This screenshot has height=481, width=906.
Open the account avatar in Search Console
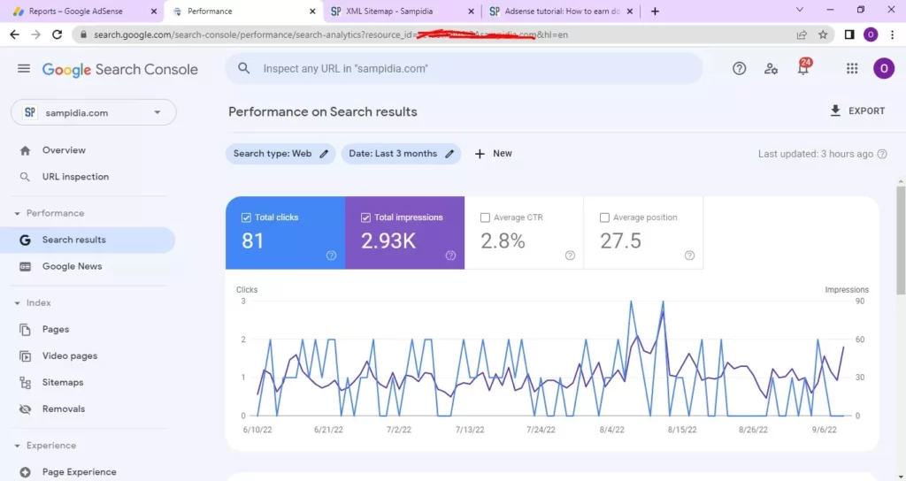point(884,69)
